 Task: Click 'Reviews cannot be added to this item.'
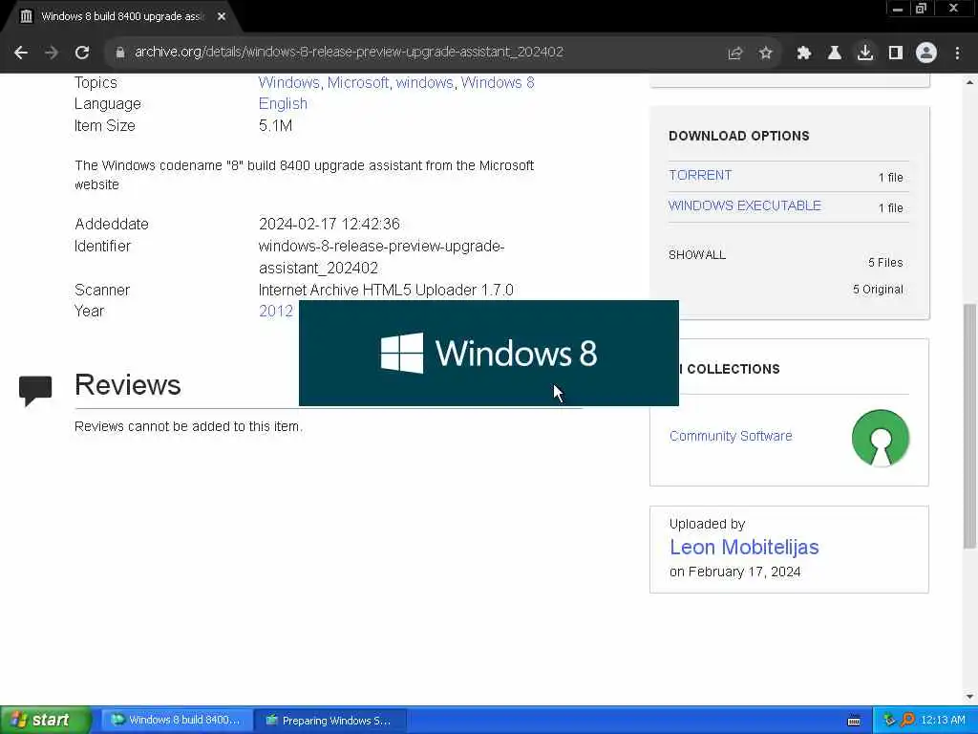[188, 426]
